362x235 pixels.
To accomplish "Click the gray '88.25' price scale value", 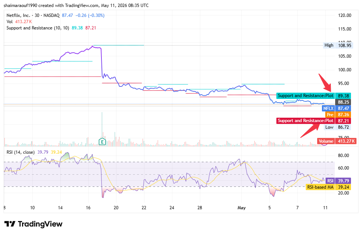I will (343, 102).
